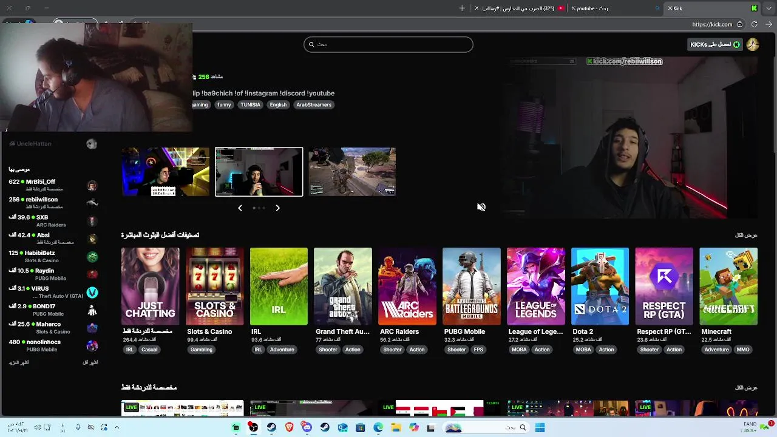Open the Windows Start button
Viewport: 777px width, 437px height.
coord(540,428)
